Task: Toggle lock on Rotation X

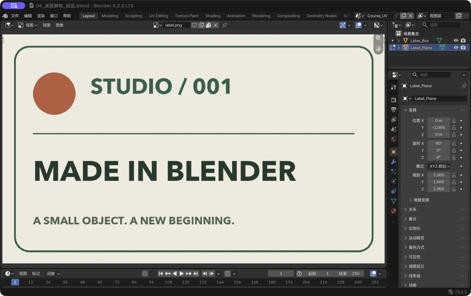Action: coord(454,143)
